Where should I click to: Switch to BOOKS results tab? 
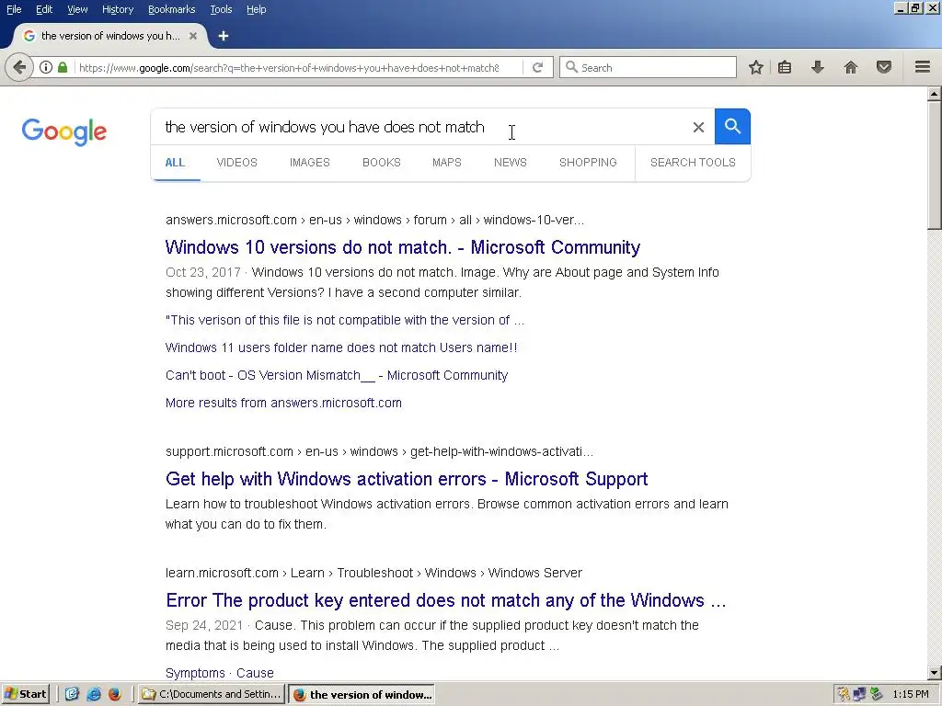tap(382, 162)
